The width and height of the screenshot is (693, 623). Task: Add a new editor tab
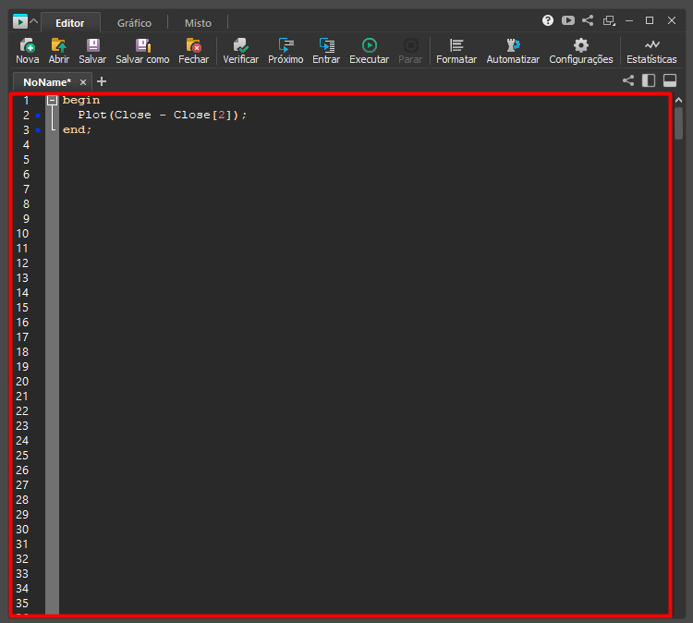coord(102,81)
